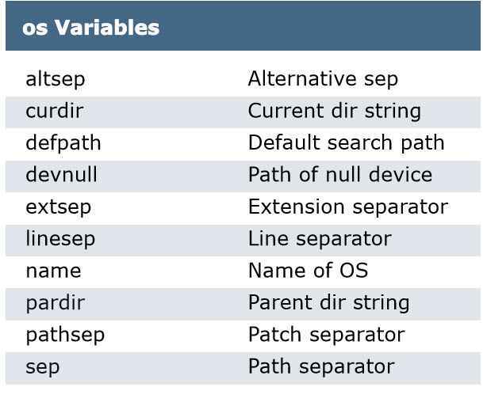Click the devnull variable entry
487x402 pixels.
click(x=61, y=175)
